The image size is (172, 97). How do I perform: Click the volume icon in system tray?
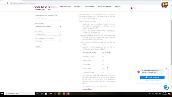coord(157,93)
